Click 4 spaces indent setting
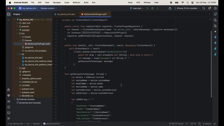 (207, 124)
